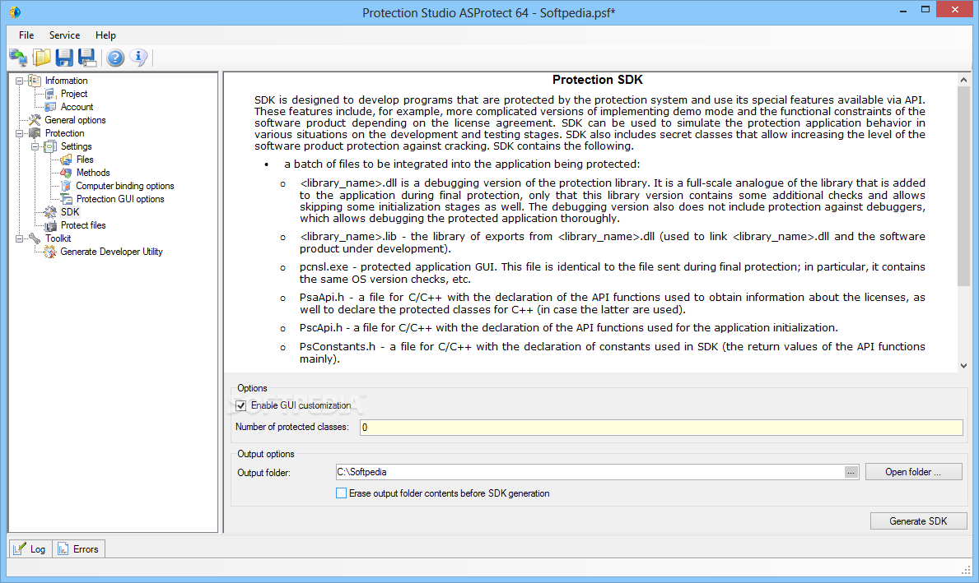Viewport: 979px width, 583px height.
Task: Save the project using the floppy disk icon
Action: click(x=64, y=58)
